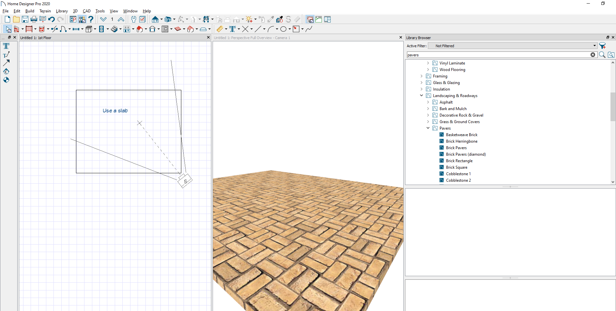Clear the pavers search text
Viewport: 616px width, 311px height.
click(x=593, y=55)
